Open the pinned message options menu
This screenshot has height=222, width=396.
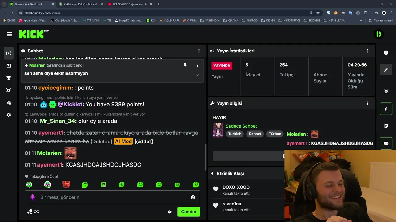pos(197,65)
